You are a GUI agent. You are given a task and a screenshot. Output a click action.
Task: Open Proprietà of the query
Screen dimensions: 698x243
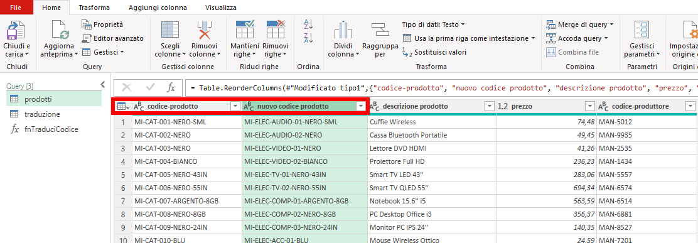pyautogui.click(x=102, y=24)
